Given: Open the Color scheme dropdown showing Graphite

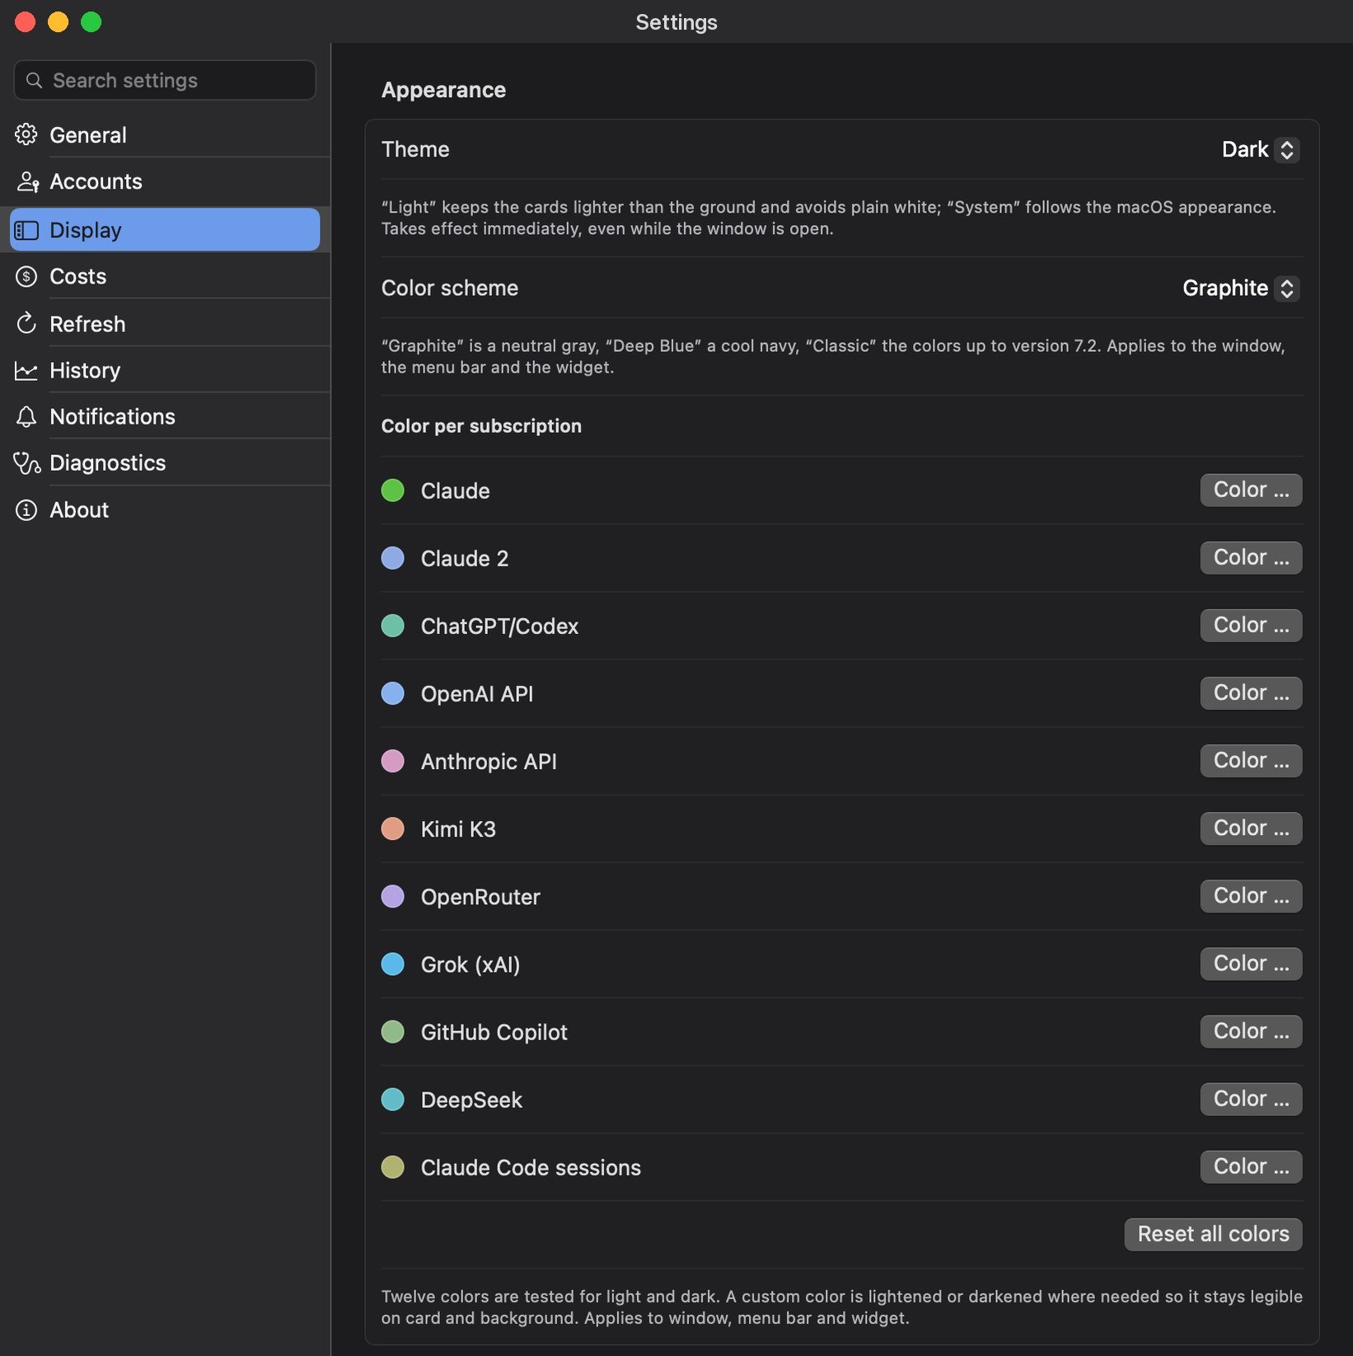Looking at the screenshot, I should [x=1240, y=288].
